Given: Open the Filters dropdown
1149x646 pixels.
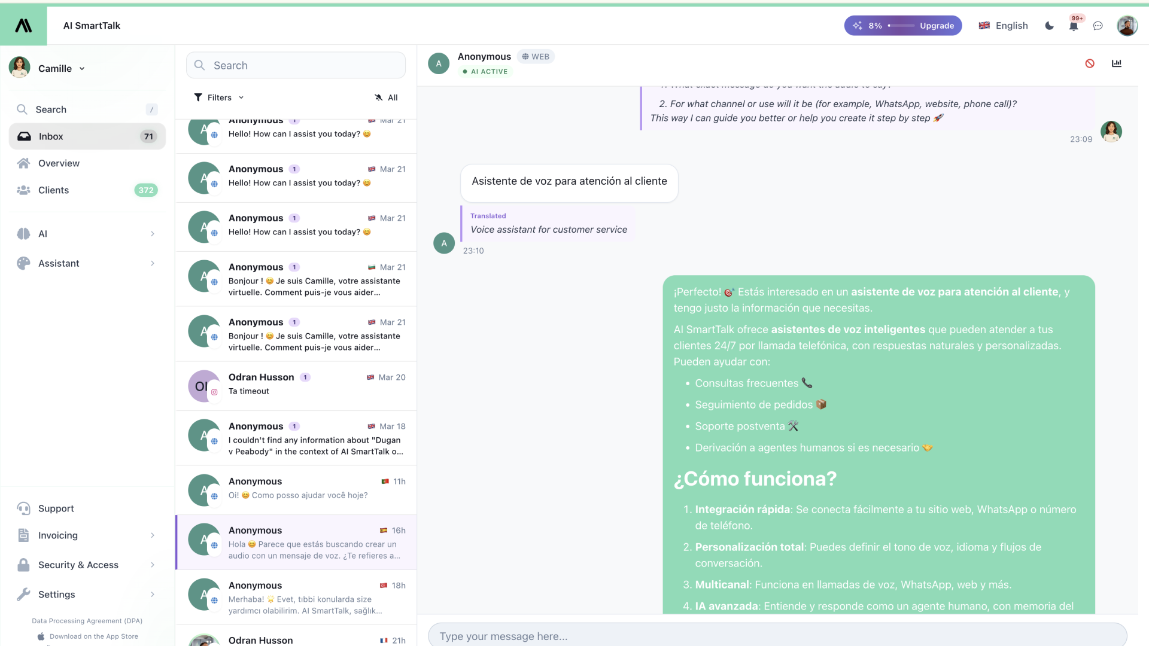Looking at the screenshot, I should tap(219, 97).
